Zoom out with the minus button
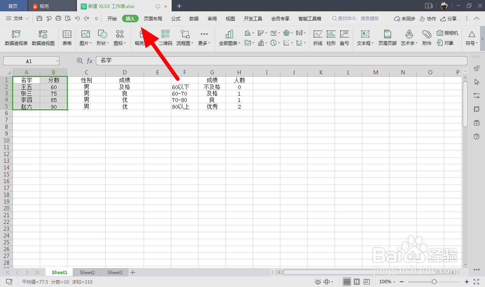Viewport: 485px width, 287px height. pos(401,282)
